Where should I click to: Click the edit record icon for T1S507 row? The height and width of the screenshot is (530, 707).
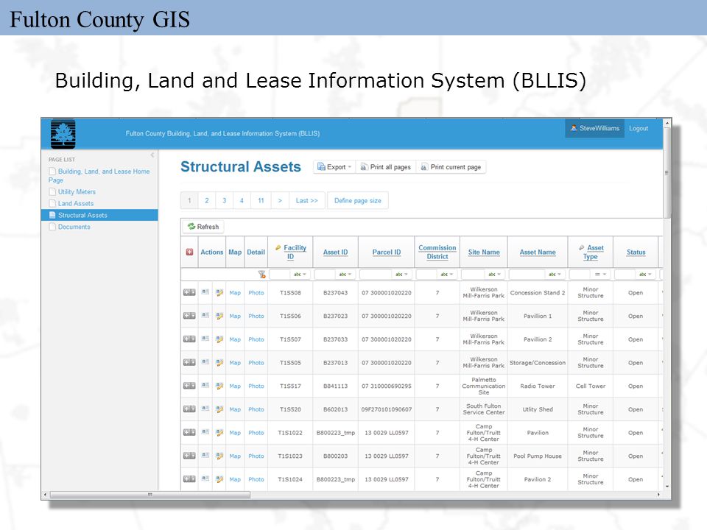point(219,339)
